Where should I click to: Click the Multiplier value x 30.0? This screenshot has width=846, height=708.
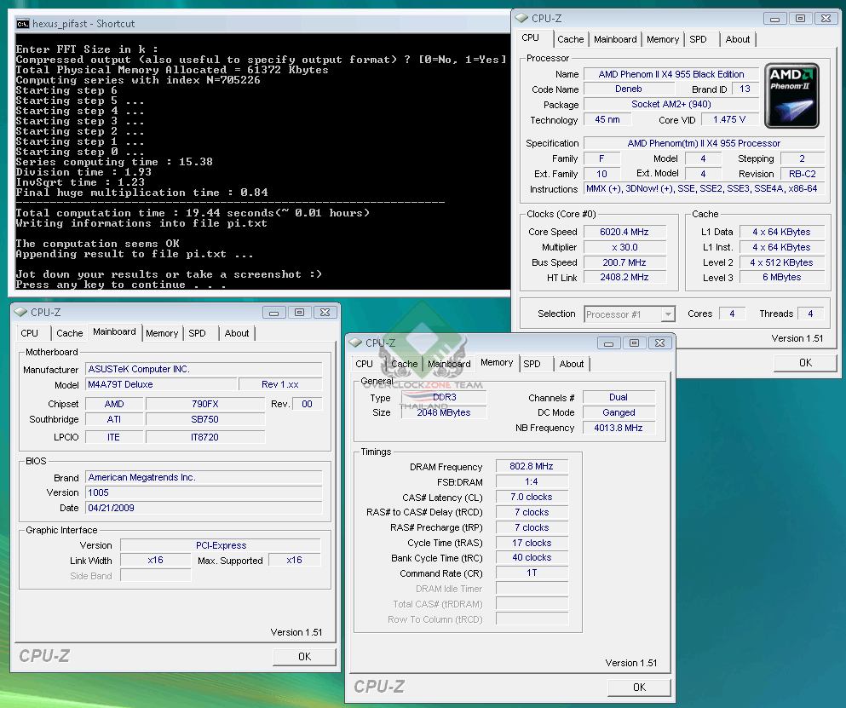tap(624, 247)
